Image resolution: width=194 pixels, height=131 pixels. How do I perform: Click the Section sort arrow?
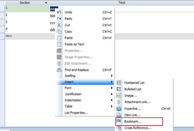[x=46, y=3]
